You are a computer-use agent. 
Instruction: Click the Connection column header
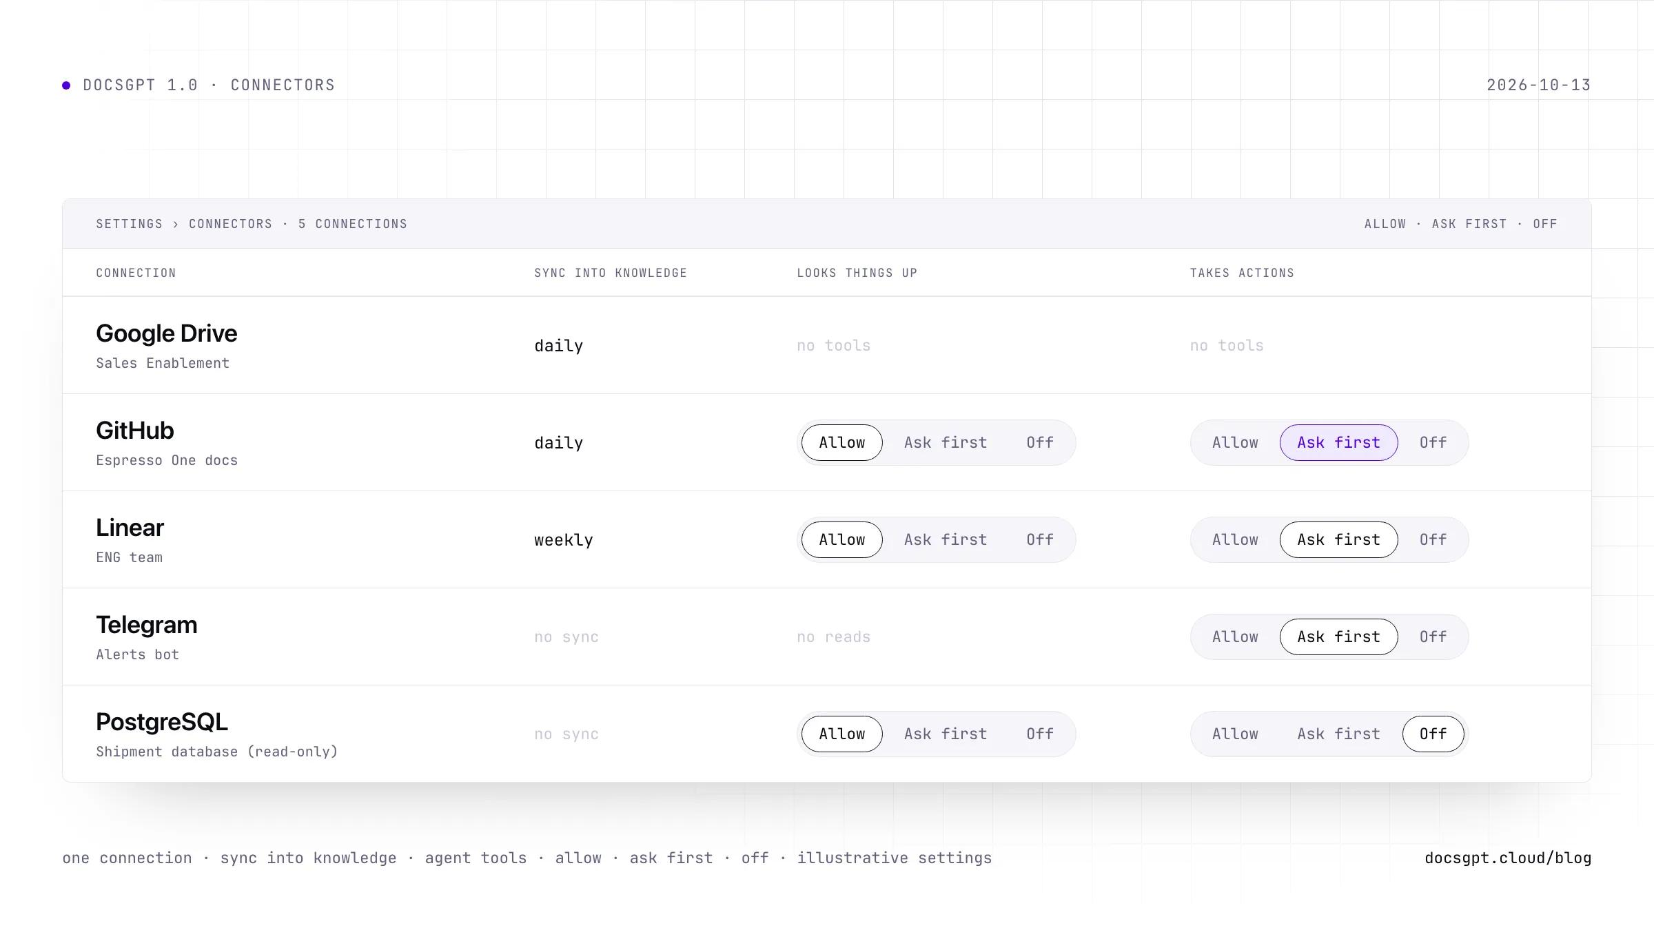point(136,273)
